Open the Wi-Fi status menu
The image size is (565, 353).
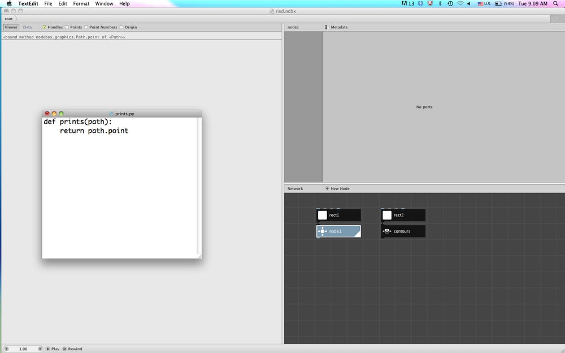pos(460,3)
